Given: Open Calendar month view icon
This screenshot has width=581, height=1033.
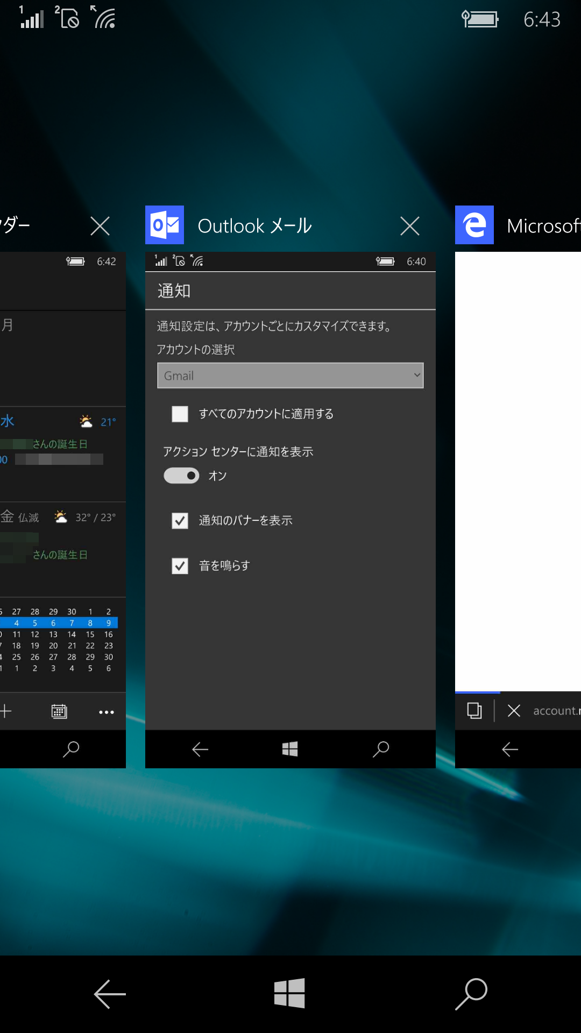Looking at the screenshot, I should (59, 711).
